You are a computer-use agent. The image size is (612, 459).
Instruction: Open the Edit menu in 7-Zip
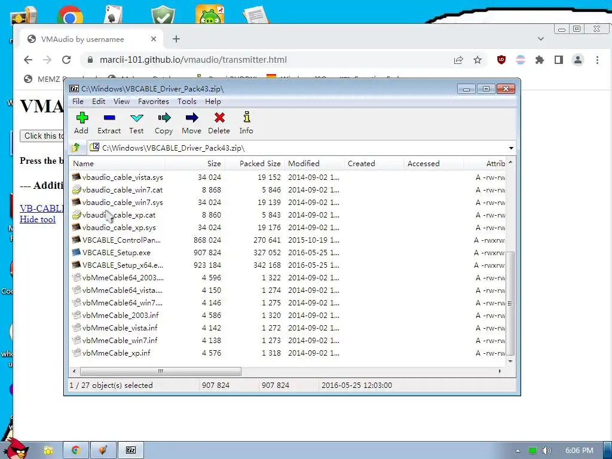click(x=99, y=102)
